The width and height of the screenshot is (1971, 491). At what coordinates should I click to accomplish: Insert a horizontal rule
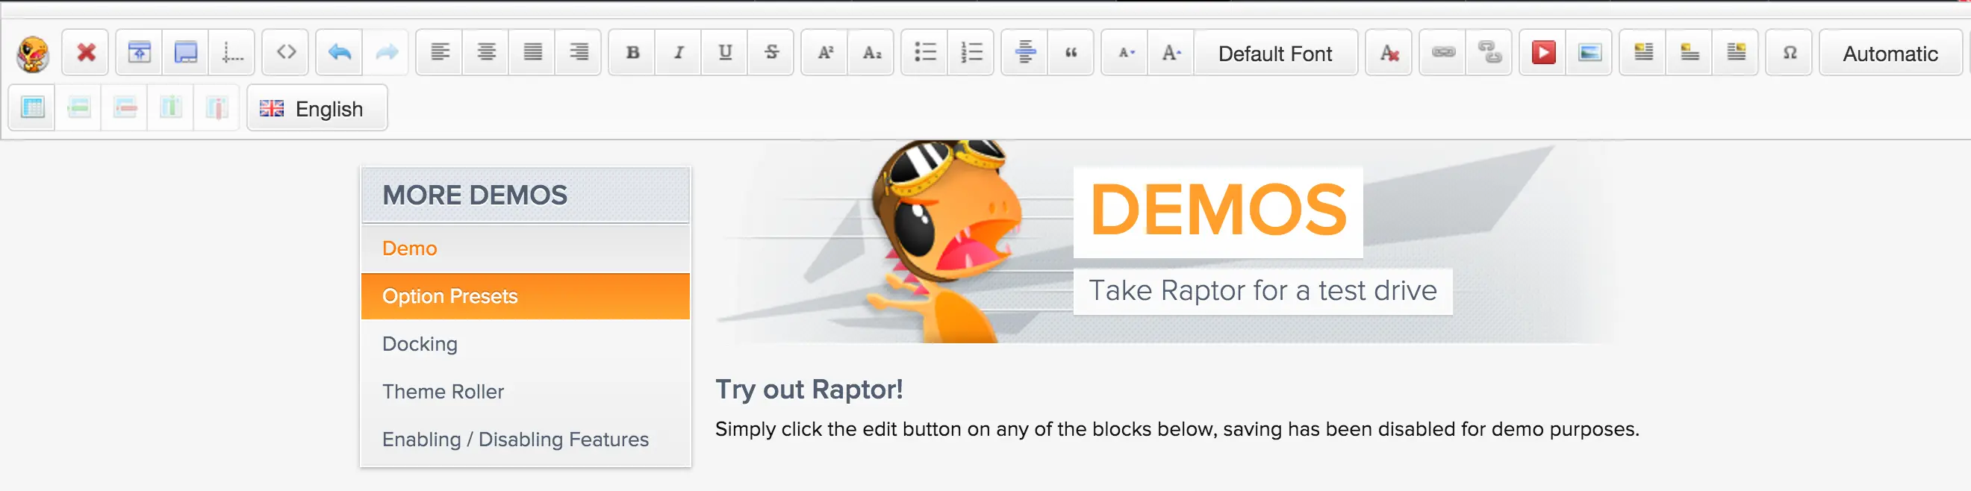point(1025,53)
